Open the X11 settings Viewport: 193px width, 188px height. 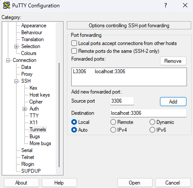[33, 123]
